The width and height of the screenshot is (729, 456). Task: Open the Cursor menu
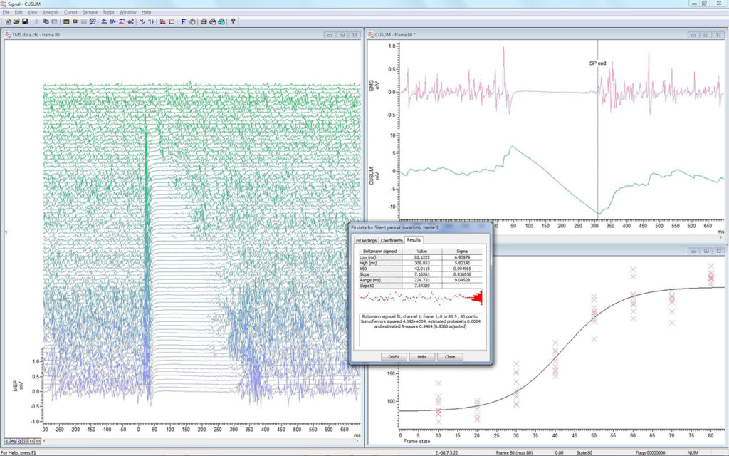click(71, 12)
